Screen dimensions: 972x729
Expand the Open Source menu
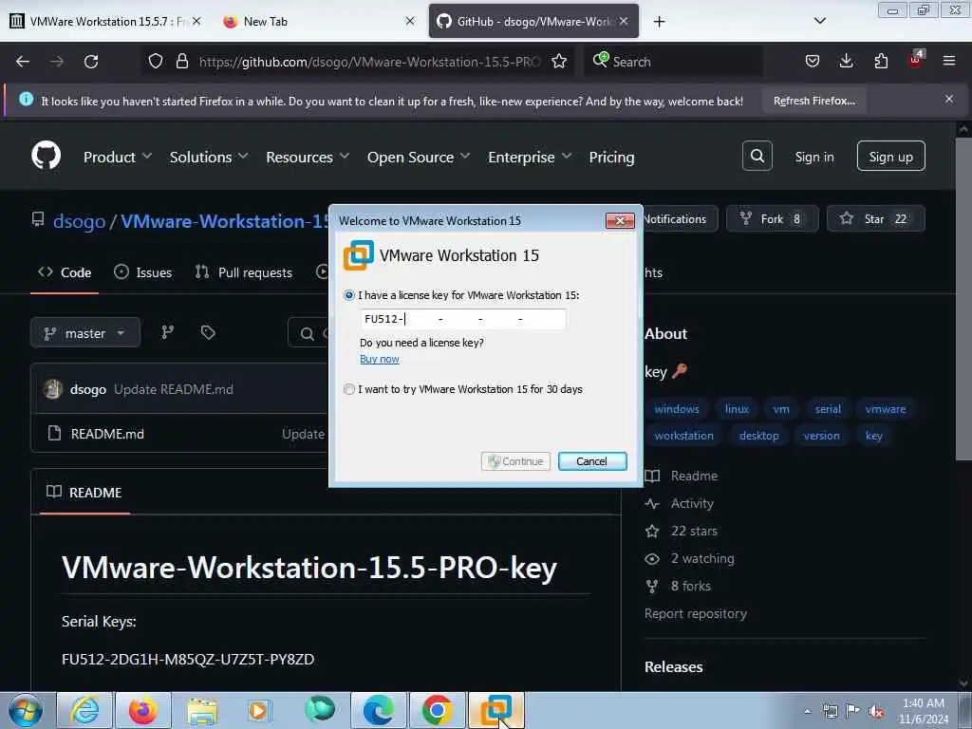pos(419,157)
